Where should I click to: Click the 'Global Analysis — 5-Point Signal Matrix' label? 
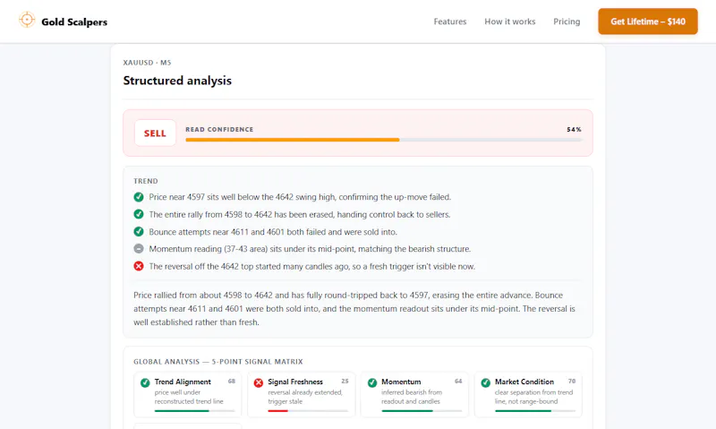[218, 362]
